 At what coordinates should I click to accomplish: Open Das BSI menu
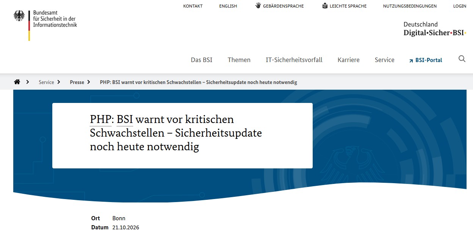click(202, 60)
